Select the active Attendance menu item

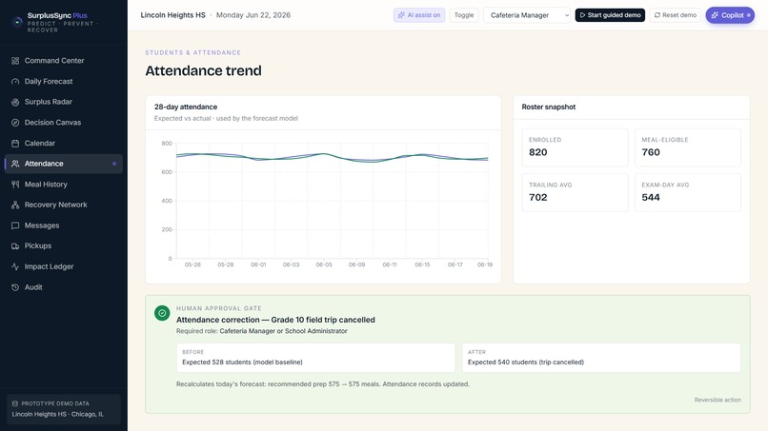click(64, 164)
